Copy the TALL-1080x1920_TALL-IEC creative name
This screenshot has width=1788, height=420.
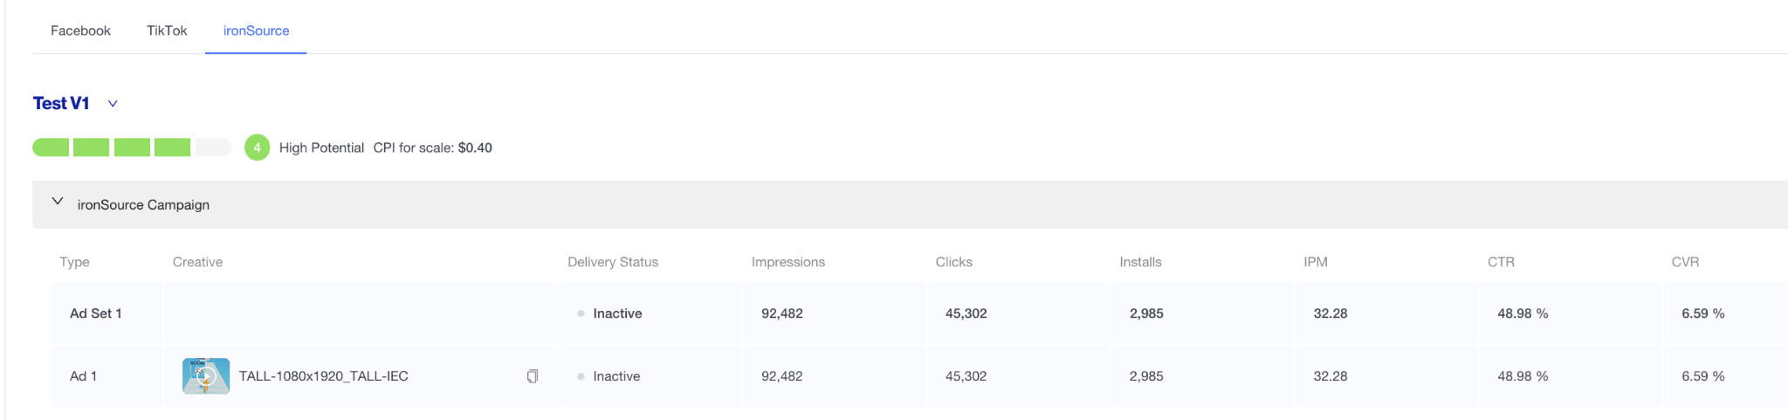coord(533,376)
